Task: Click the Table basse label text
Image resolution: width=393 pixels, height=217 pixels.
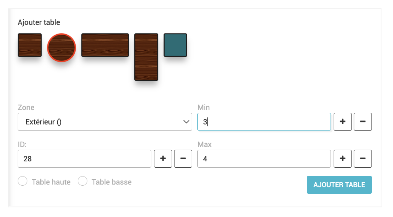Action: coord(111,182)
